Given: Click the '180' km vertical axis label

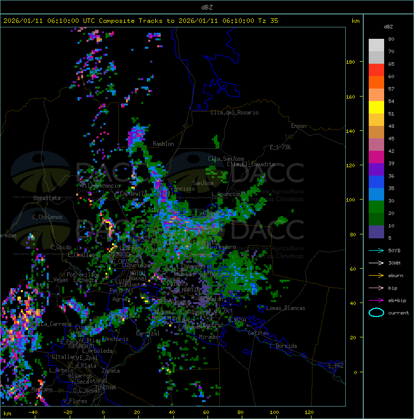Looking at the screenshot, I should (x=350, y=62).
